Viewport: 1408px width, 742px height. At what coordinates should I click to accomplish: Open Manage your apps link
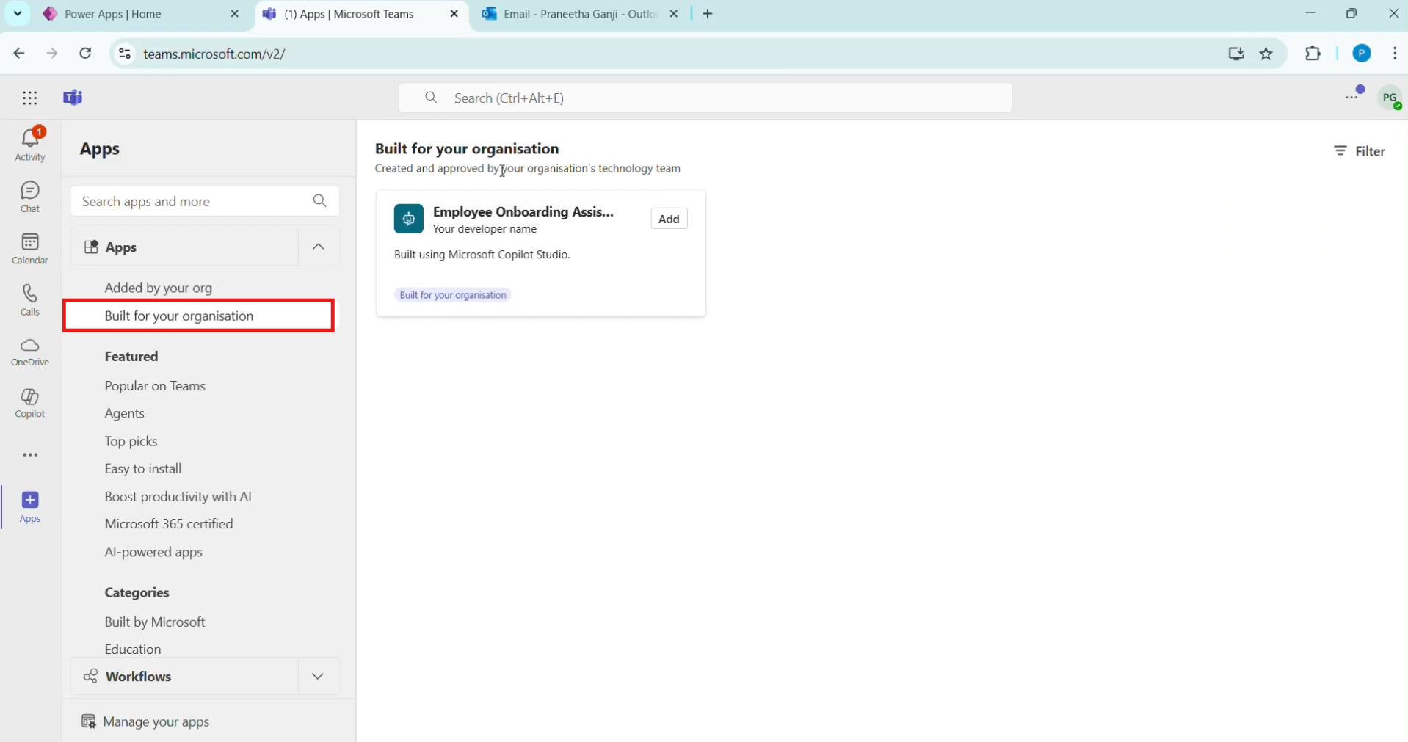(x=156, y=721)
